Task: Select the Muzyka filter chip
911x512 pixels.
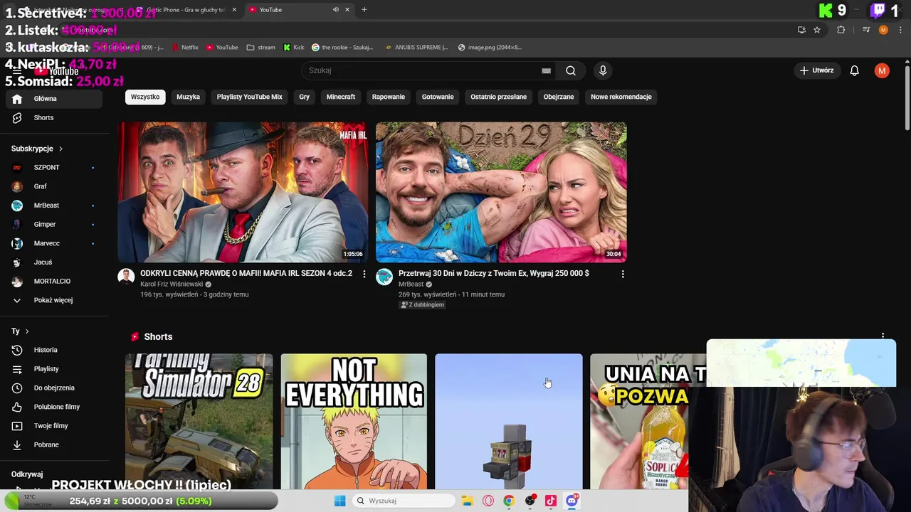Action: 189,97
